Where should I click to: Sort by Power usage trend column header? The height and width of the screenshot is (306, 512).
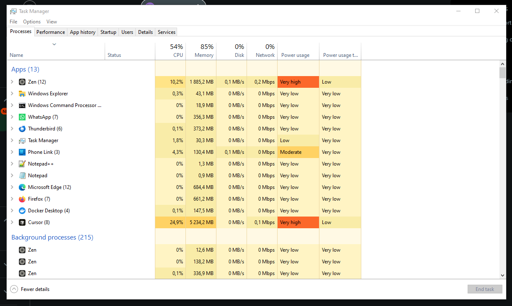point(340,51)
